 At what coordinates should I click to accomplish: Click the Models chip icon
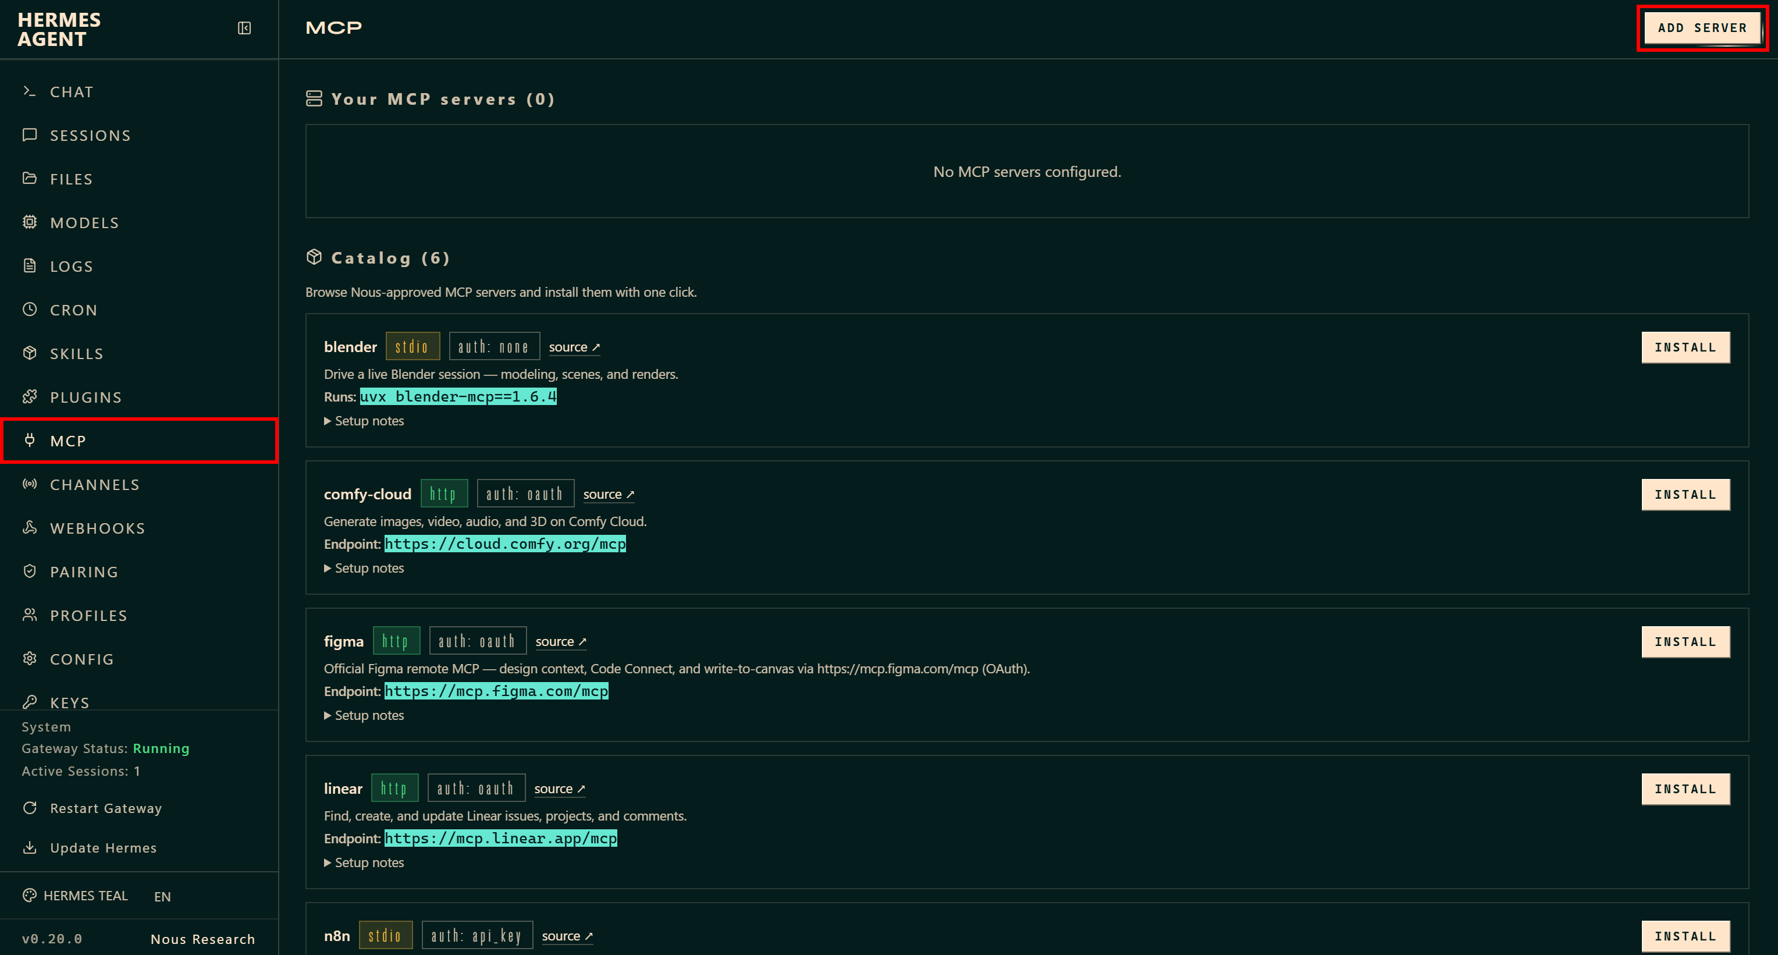point(29,222)
